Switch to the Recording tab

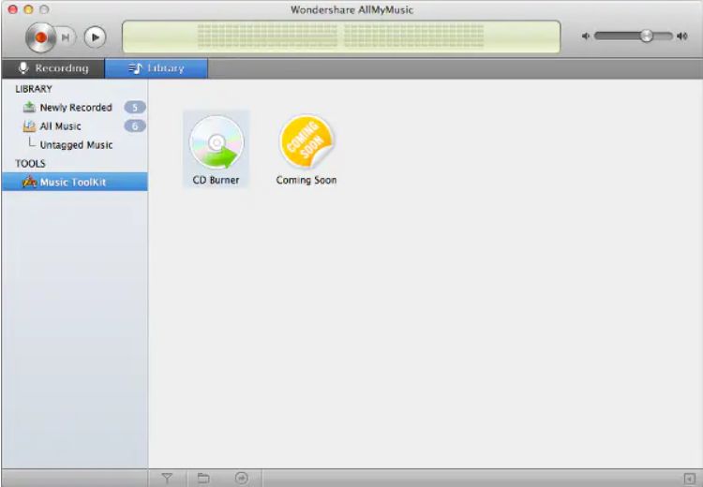pos(52,68)
